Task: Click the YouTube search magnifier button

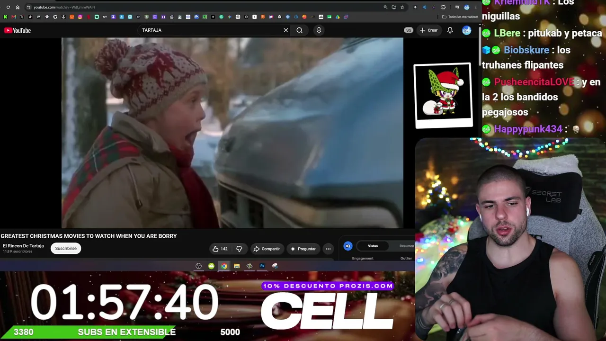Action: 300,30
